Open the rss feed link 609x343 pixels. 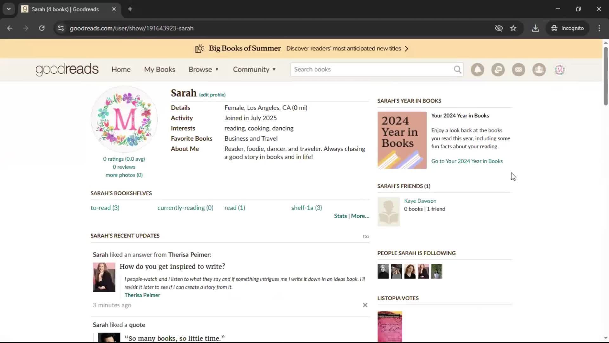coord(366,236)
